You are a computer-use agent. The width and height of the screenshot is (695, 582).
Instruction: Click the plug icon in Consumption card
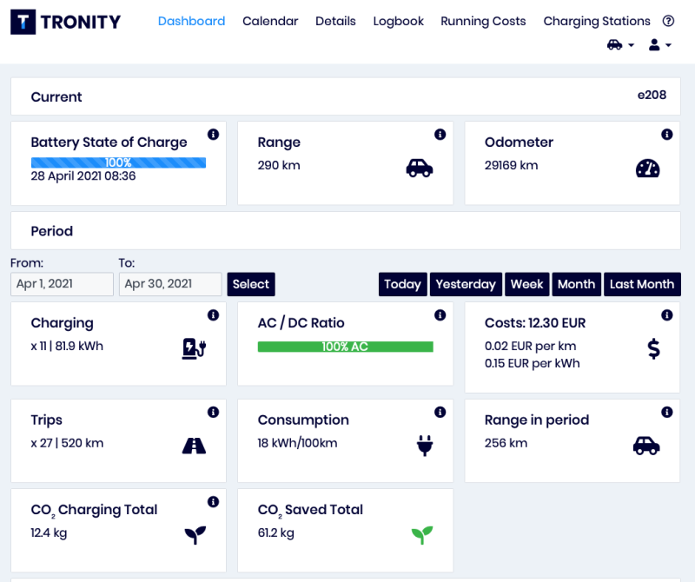[x=424, y=446]
